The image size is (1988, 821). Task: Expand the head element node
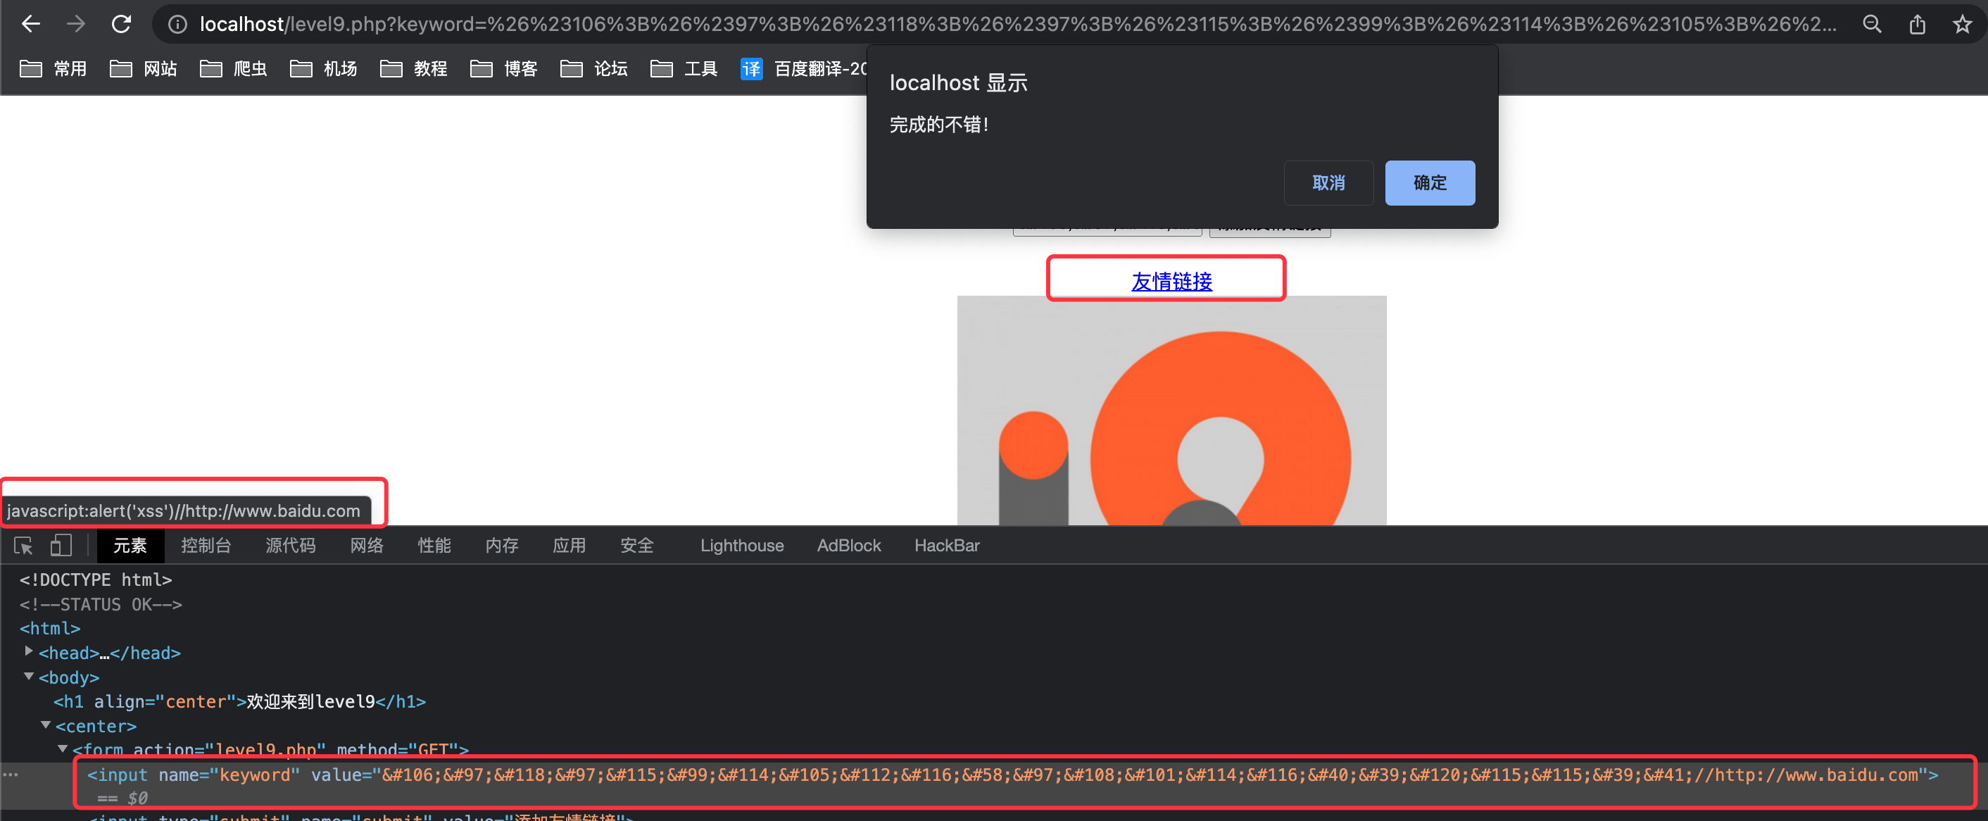[29, 651]
